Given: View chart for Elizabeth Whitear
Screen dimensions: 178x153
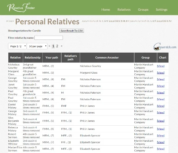Looking at the screenshot, I should coord(160,142).
